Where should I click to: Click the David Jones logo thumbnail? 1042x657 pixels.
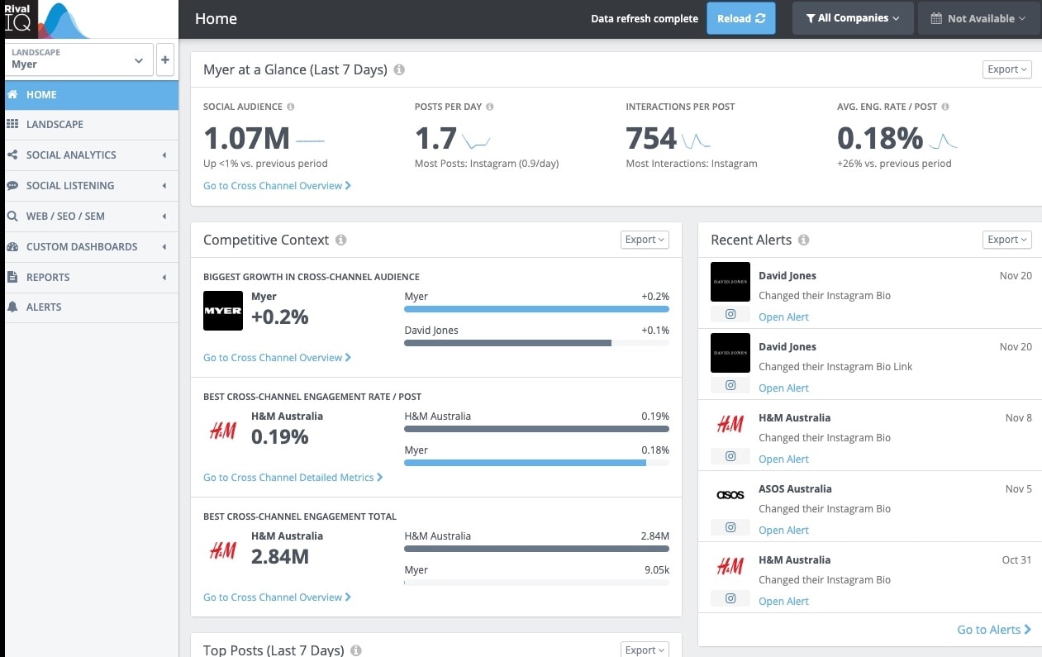click(x=730, y=282)
